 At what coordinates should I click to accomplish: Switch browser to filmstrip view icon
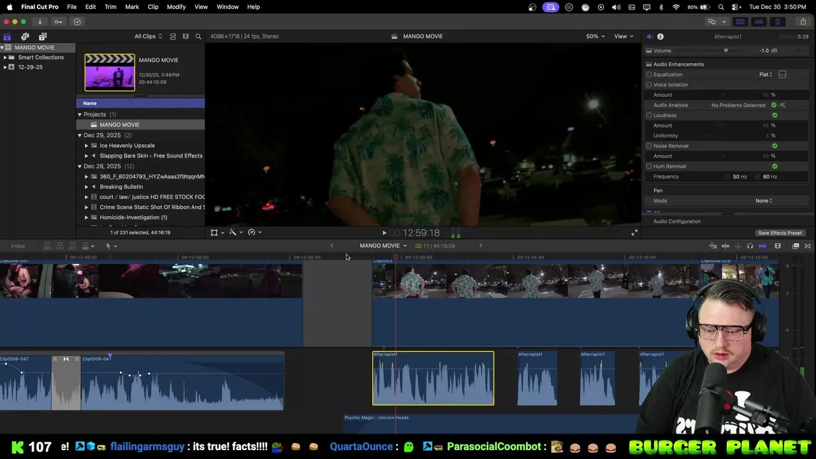pos(186,36)
